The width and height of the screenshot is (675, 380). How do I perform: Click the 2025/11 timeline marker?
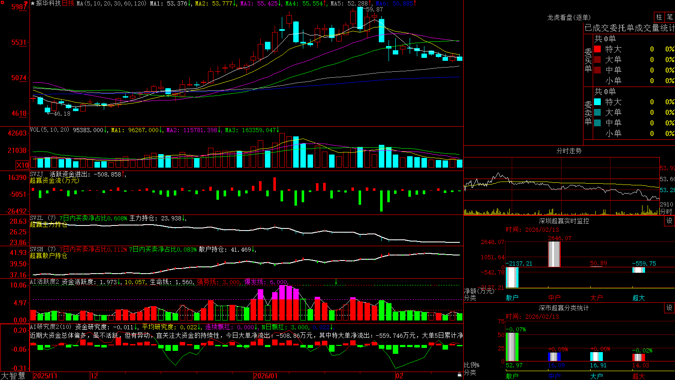click(x=45, y=376)
